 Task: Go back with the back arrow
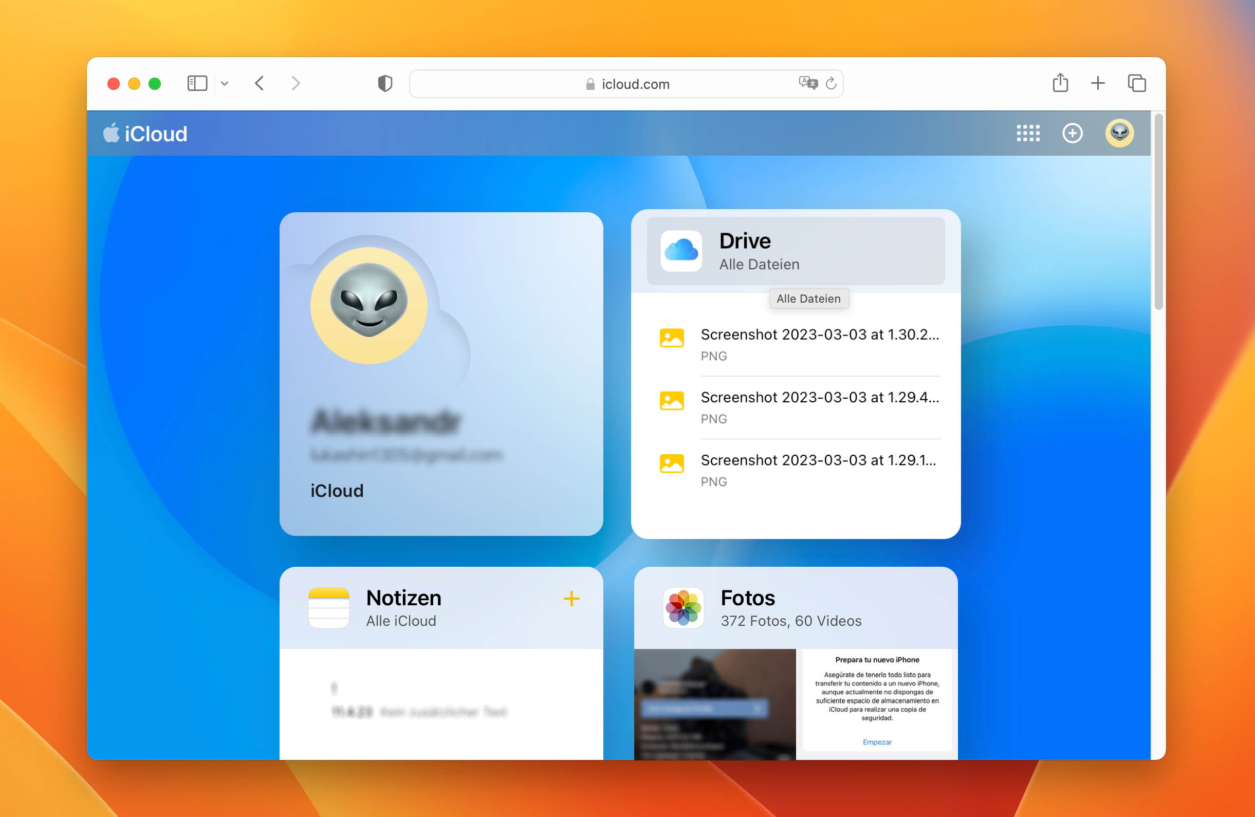tap(260, 83)
